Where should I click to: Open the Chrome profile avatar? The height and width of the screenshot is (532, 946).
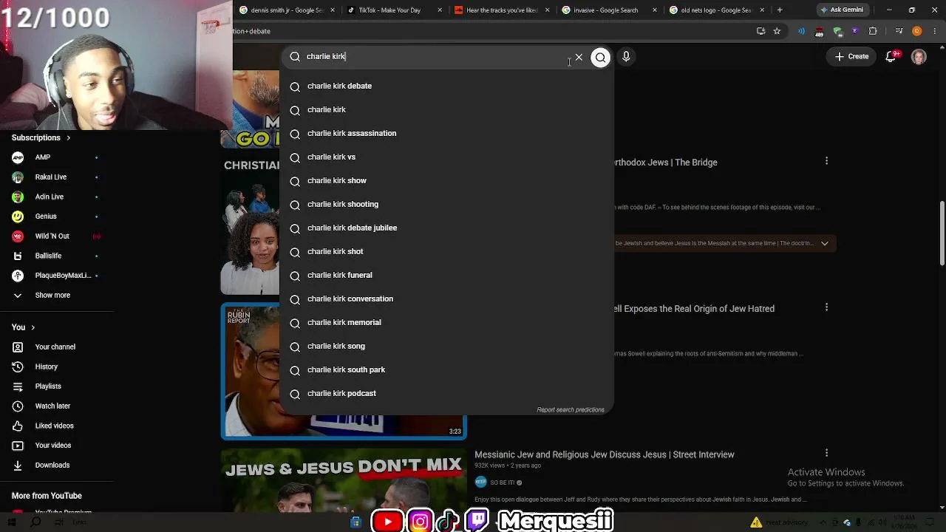(x=917, y=31)
